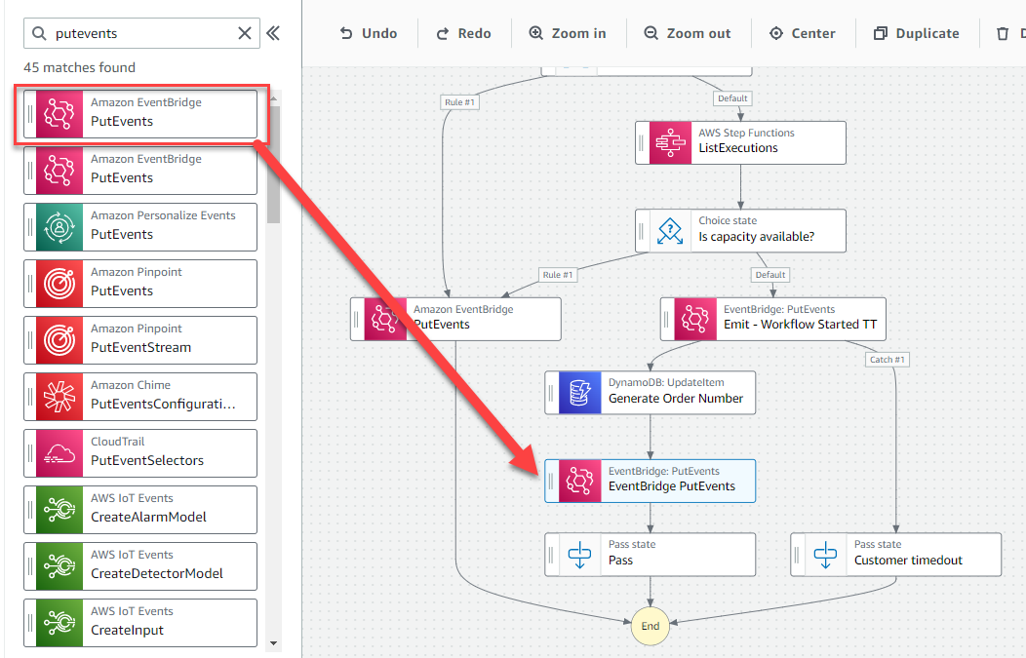Select first Amazon EventBridge PutEvents item
This screenshot has width=1026, height=658.
pos(140,114)
